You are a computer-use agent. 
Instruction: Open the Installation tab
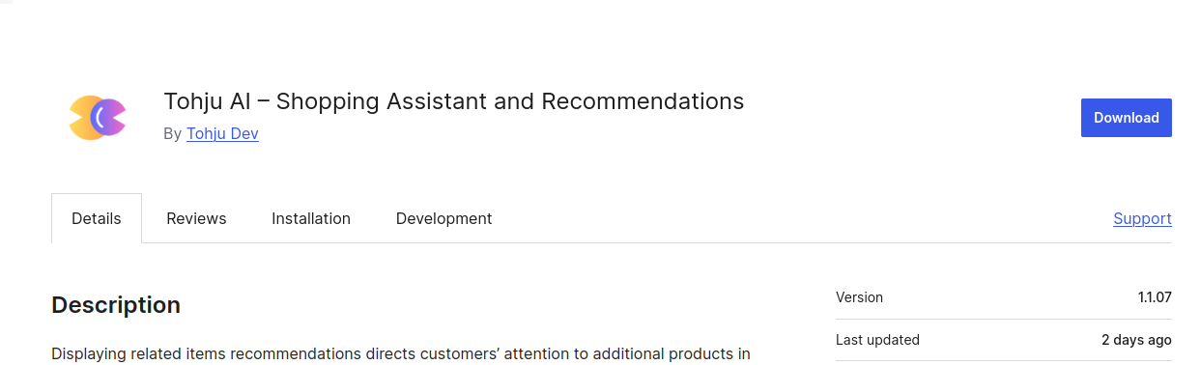click(x=311, y=218)
